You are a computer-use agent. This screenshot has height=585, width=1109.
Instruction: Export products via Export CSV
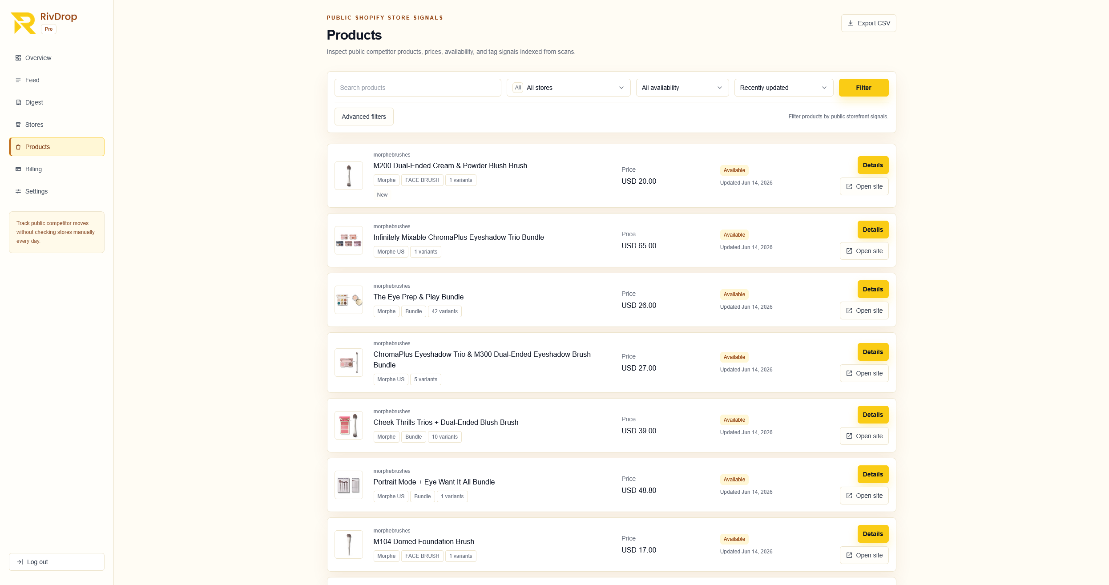click(869, 23)
